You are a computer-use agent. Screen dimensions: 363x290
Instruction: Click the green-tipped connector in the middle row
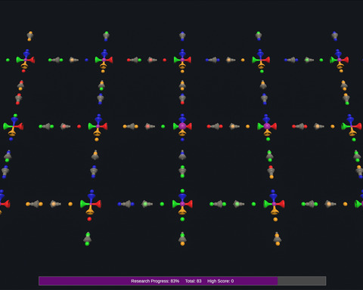pyautogui.click(x=46, y=126)
